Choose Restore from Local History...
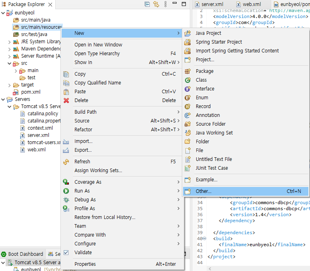310x271 pixels. [x=122, y=217]
